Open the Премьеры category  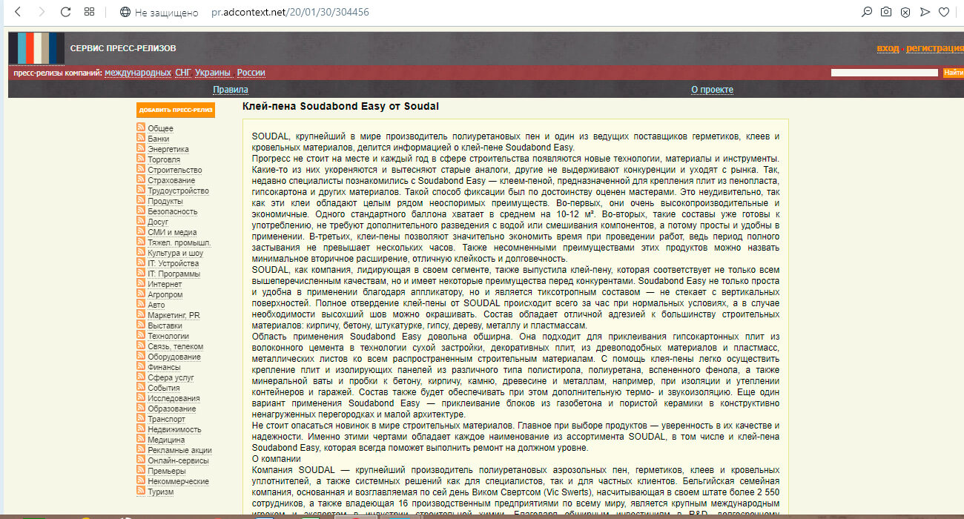[167, 471]
